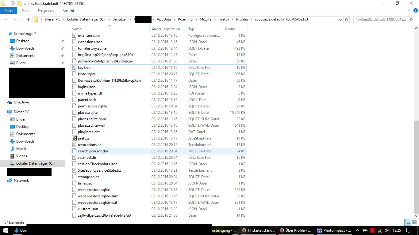
Task: Open the address bar history dropdown
Action: tap(340, 19)
